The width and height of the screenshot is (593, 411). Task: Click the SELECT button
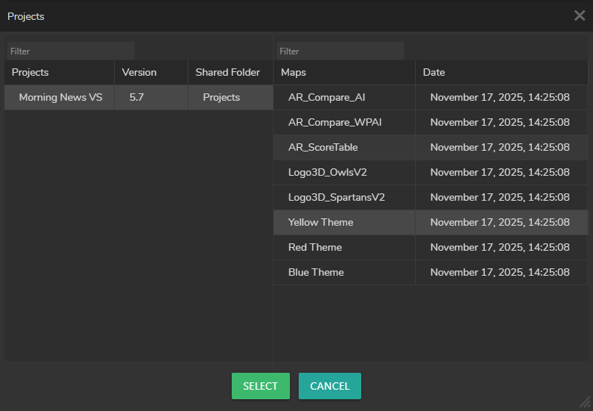pos(260,386)
